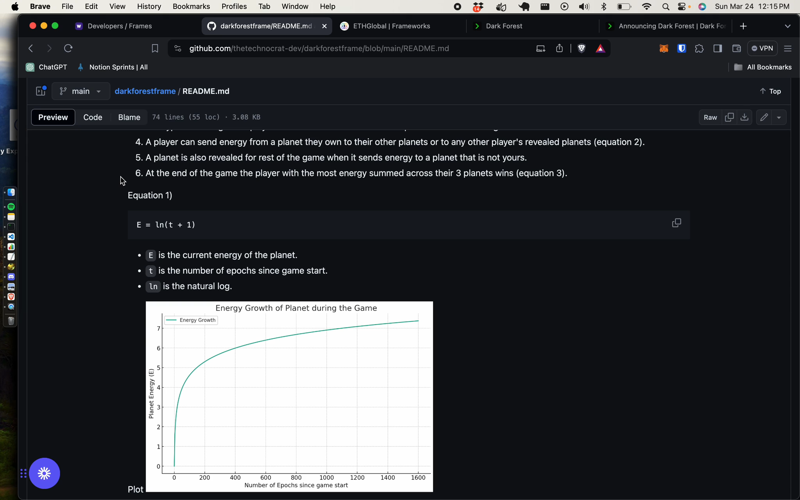Image resolution: width=800 pixels, height=500 pixels.
Task: Open a new browser tab
Action: click(x=743, y=26)
